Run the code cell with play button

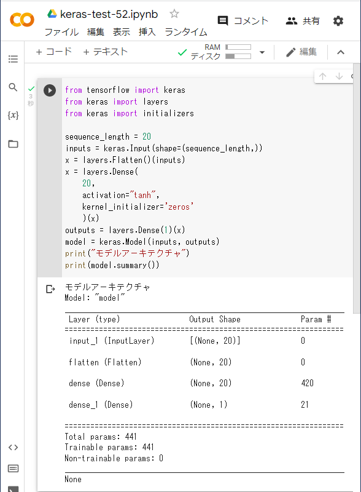[x=50, y=90]
